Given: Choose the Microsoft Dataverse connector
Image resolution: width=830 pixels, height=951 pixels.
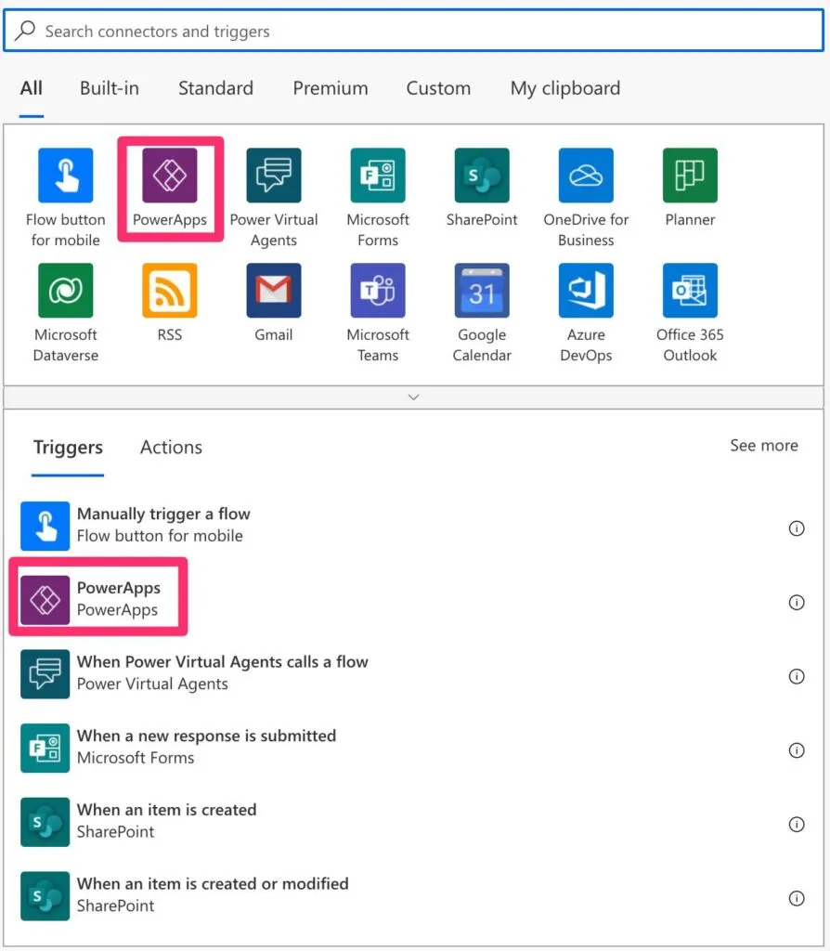Looking at the screenshot, I should tap(65, 291).
